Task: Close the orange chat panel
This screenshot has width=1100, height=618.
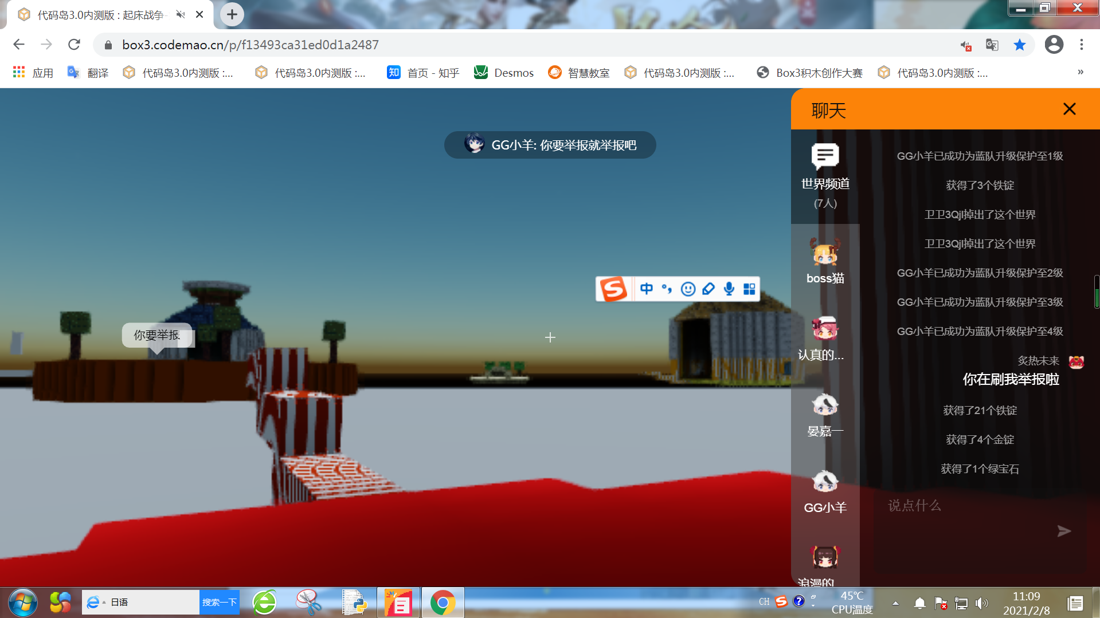Action: [x=1069, y=109]
